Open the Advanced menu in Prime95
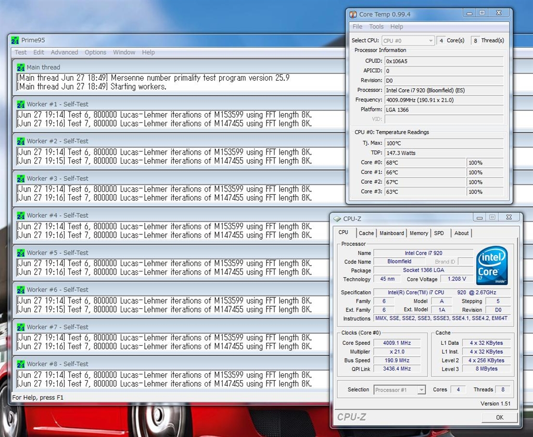The width and height of the screenshot is (533, 437). click(x=64, y=53)
